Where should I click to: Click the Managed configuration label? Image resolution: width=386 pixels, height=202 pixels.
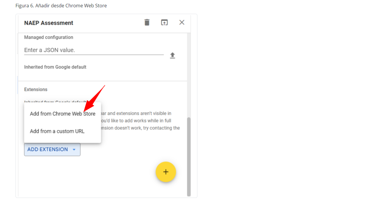(x=49, y=37)
